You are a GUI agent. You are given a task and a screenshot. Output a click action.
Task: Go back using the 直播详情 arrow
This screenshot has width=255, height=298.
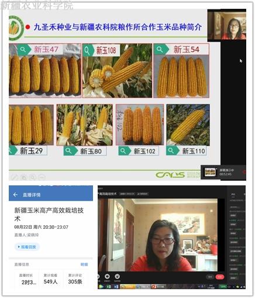point(15,195)
